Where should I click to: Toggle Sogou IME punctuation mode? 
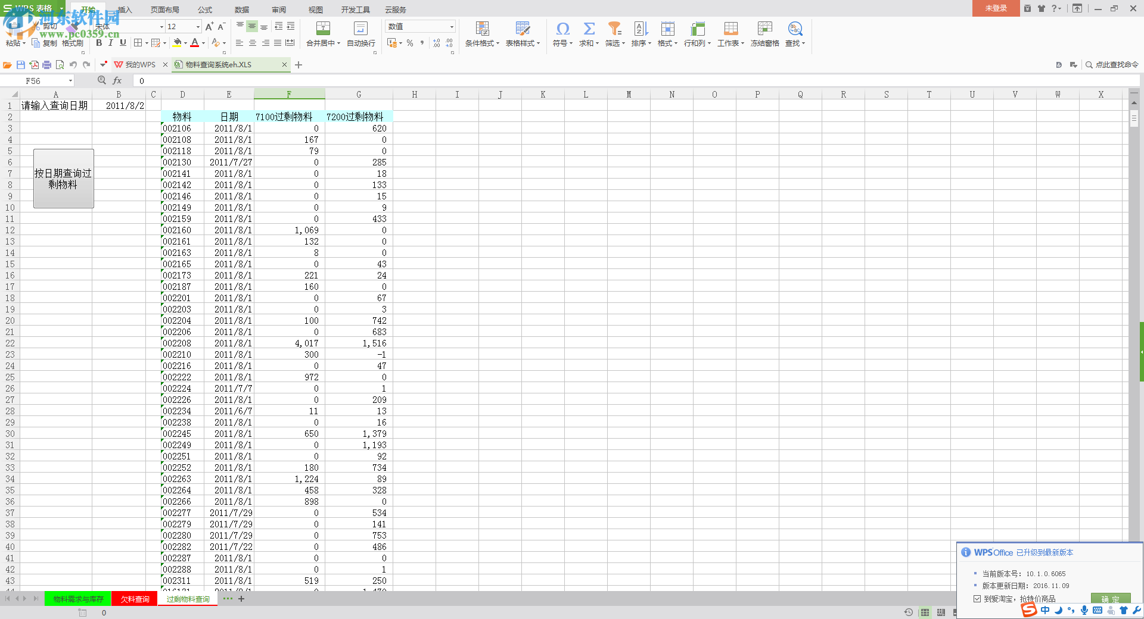point(1071,610)
